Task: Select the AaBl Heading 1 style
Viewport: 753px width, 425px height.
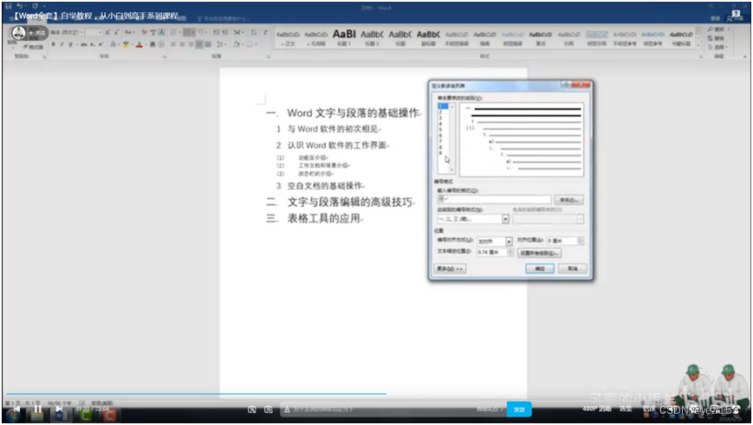Action: [344, 37]
